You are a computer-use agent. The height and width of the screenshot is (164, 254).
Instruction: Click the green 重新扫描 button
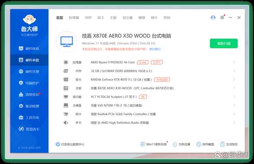(224, 43)
